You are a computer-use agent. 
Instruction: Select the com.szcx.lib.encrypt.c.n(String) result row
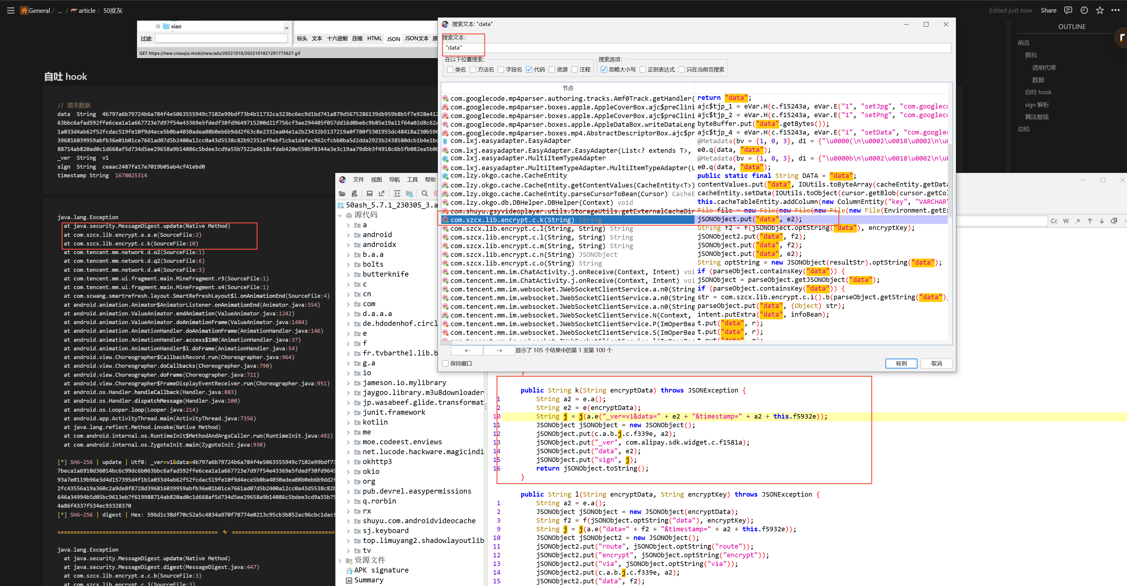coord(695,254)
